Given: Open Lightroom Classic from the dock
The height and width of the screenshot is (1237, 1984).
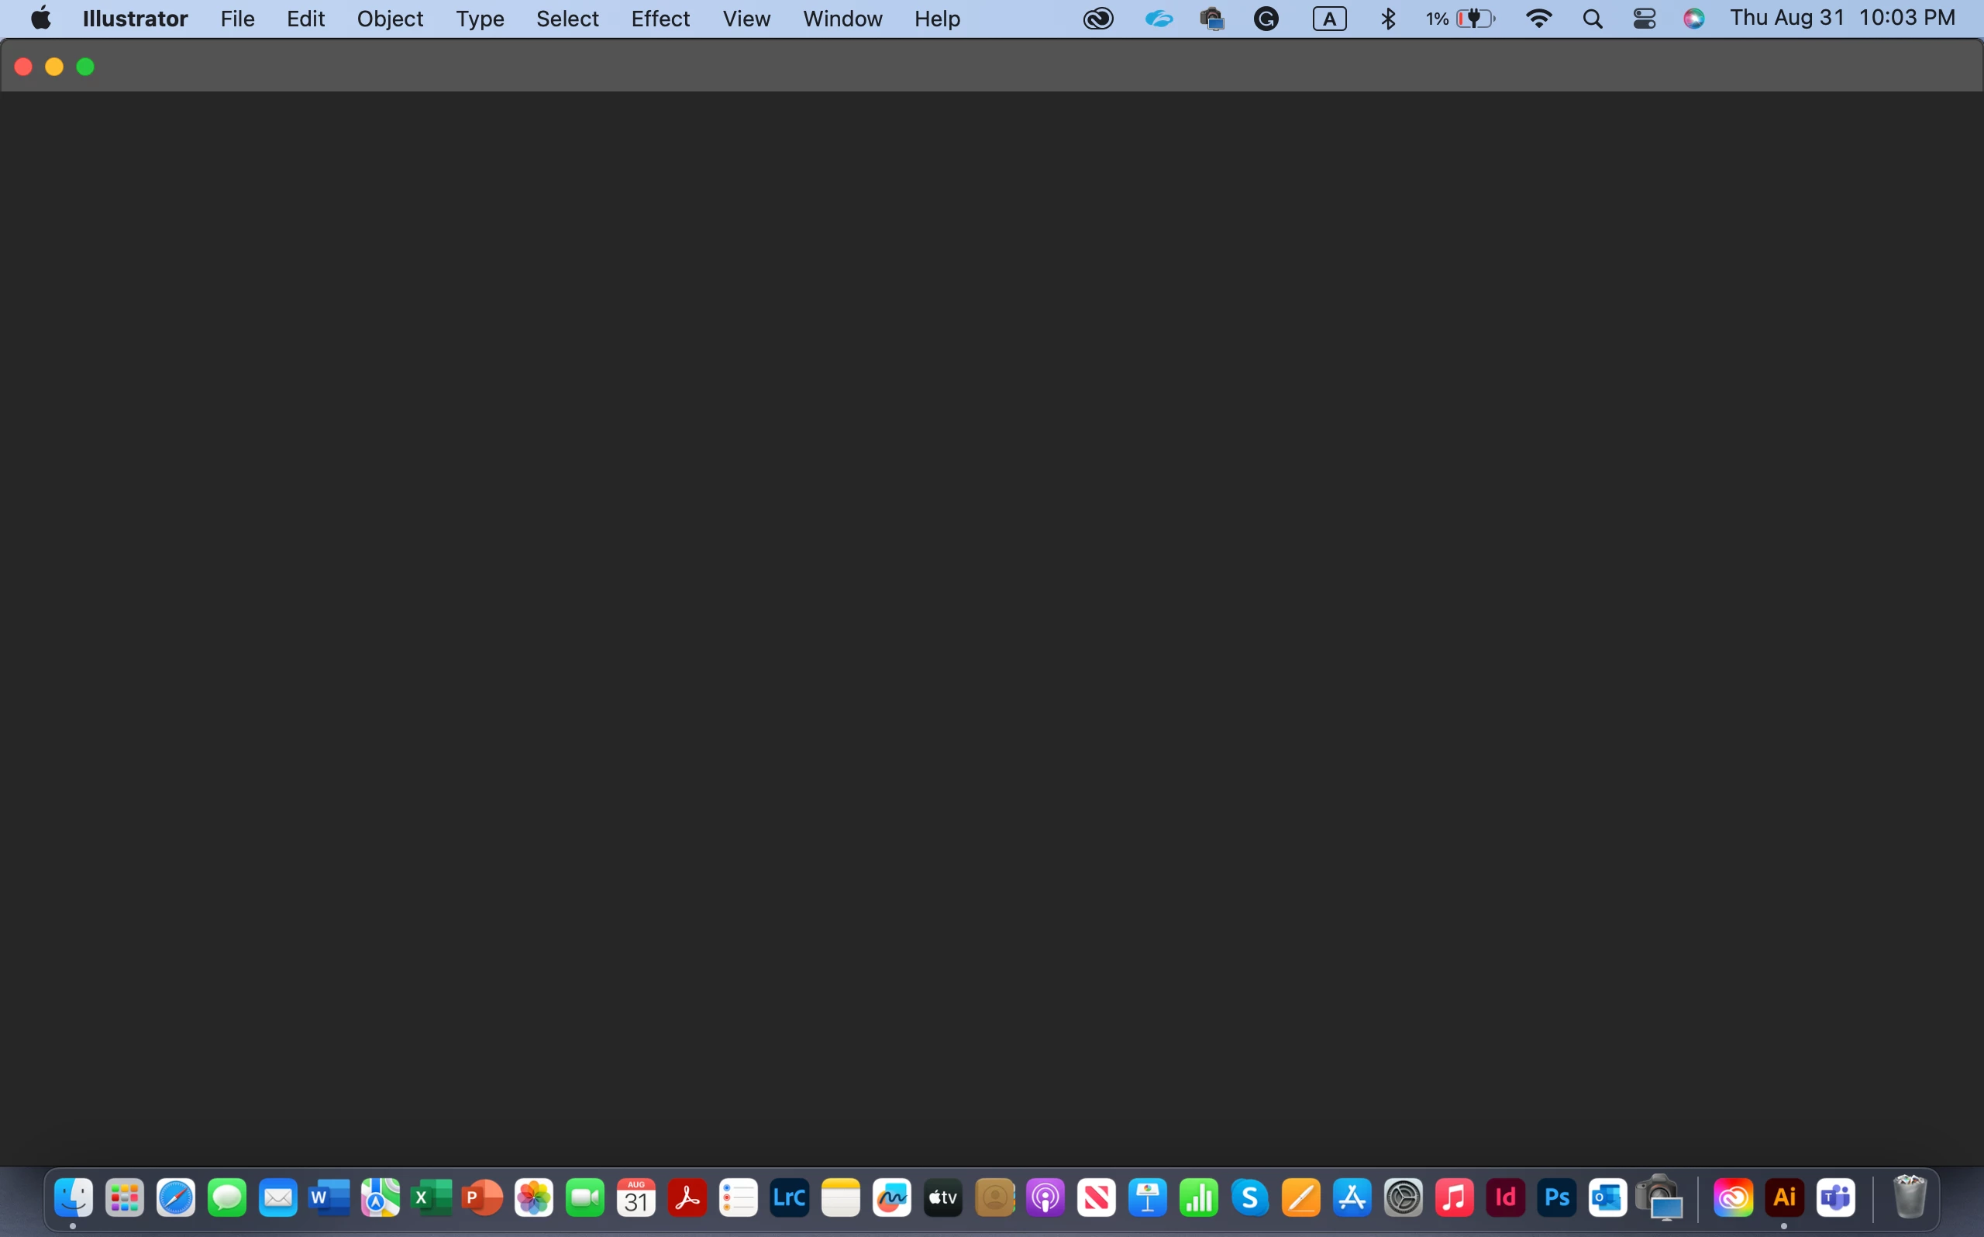Looking at the screenshot, I should (789, 1197).
